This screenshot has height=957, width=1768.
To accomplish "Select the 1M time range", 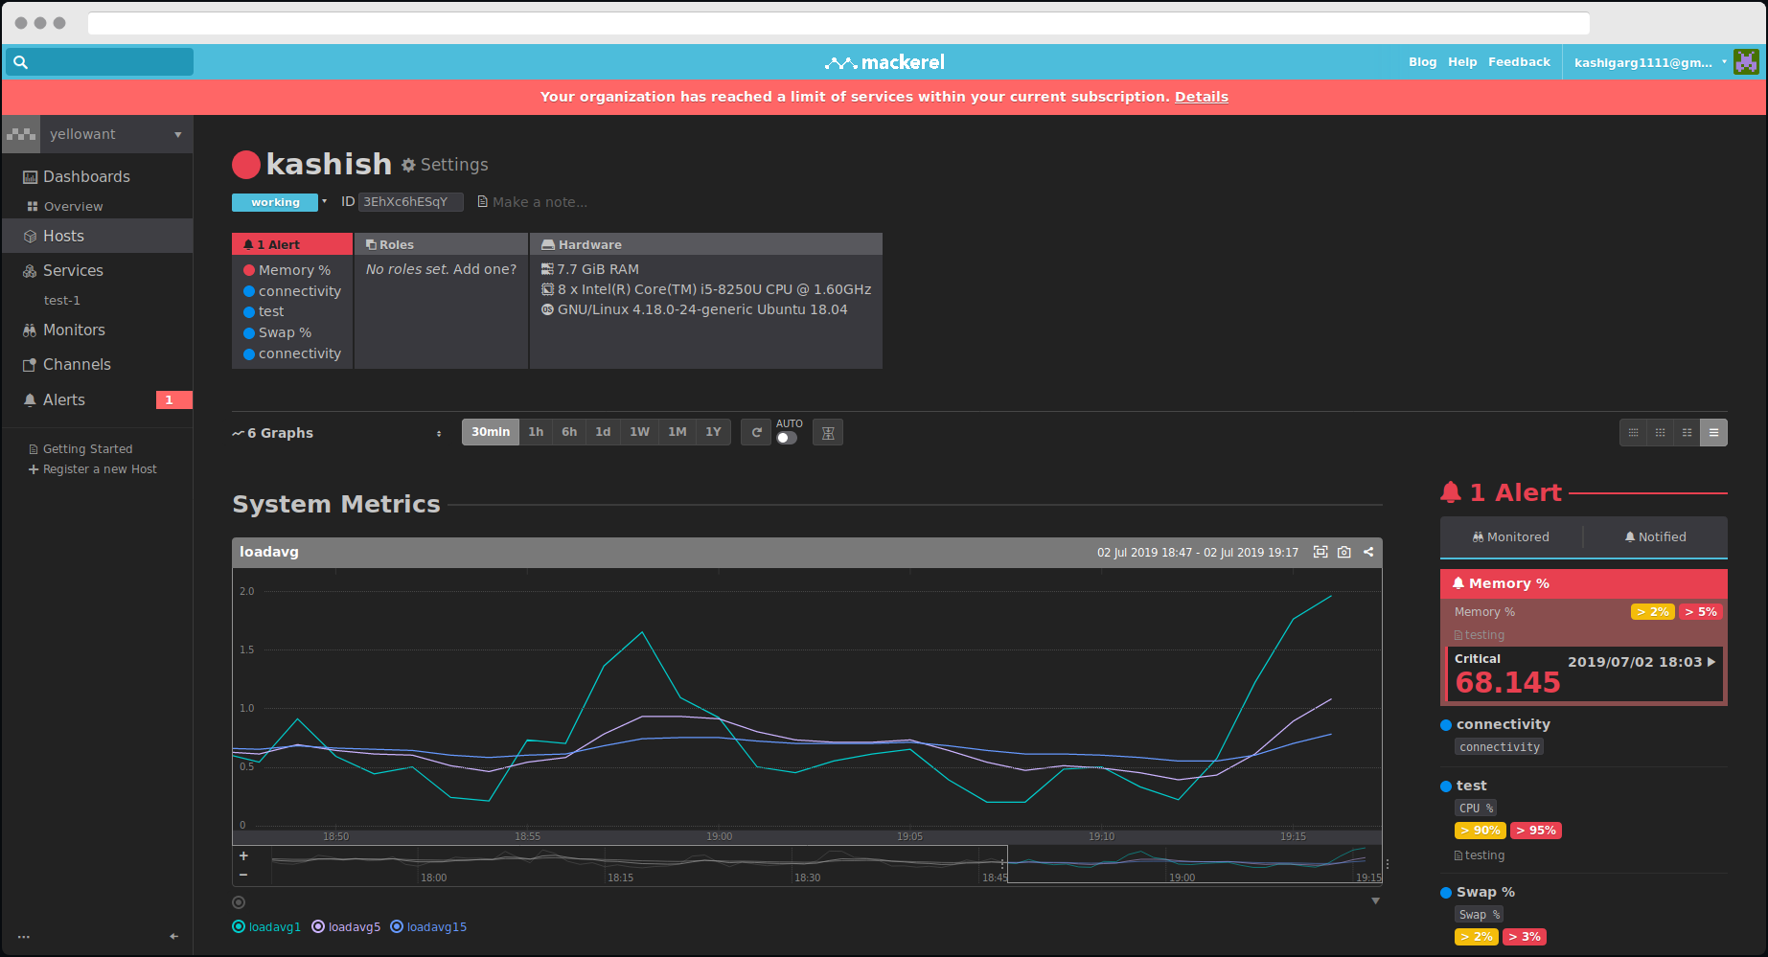I will click(x=677, y=432).
